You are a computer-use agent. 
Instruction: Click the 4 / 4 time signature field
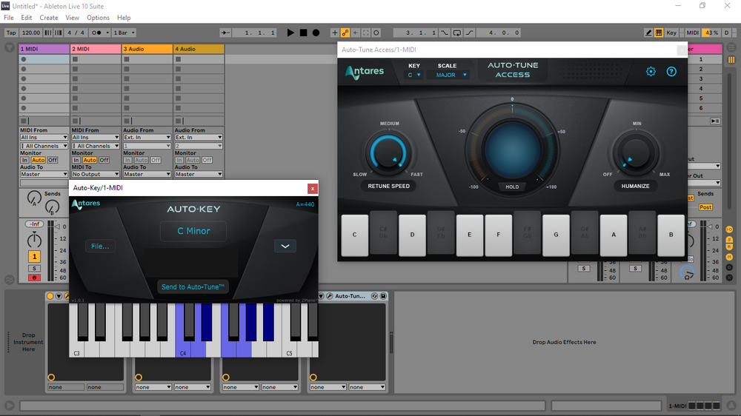(x=76, y=33)
